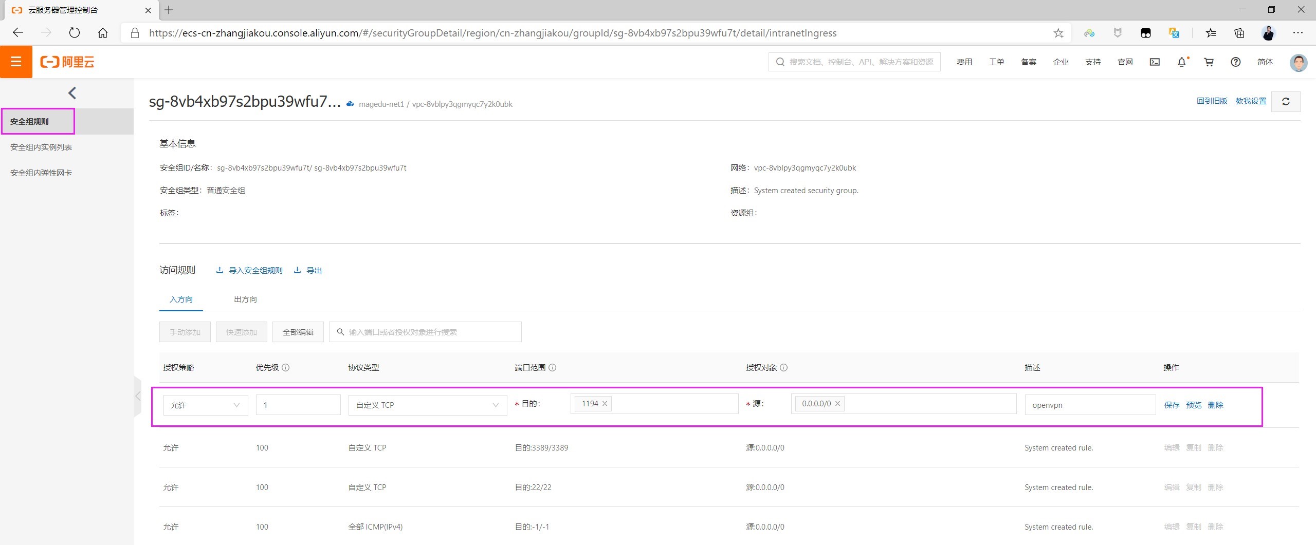Open the 自定义 TCP protocol dropdown
This screenshot has width=1316, height=545.
pos(428,405)
